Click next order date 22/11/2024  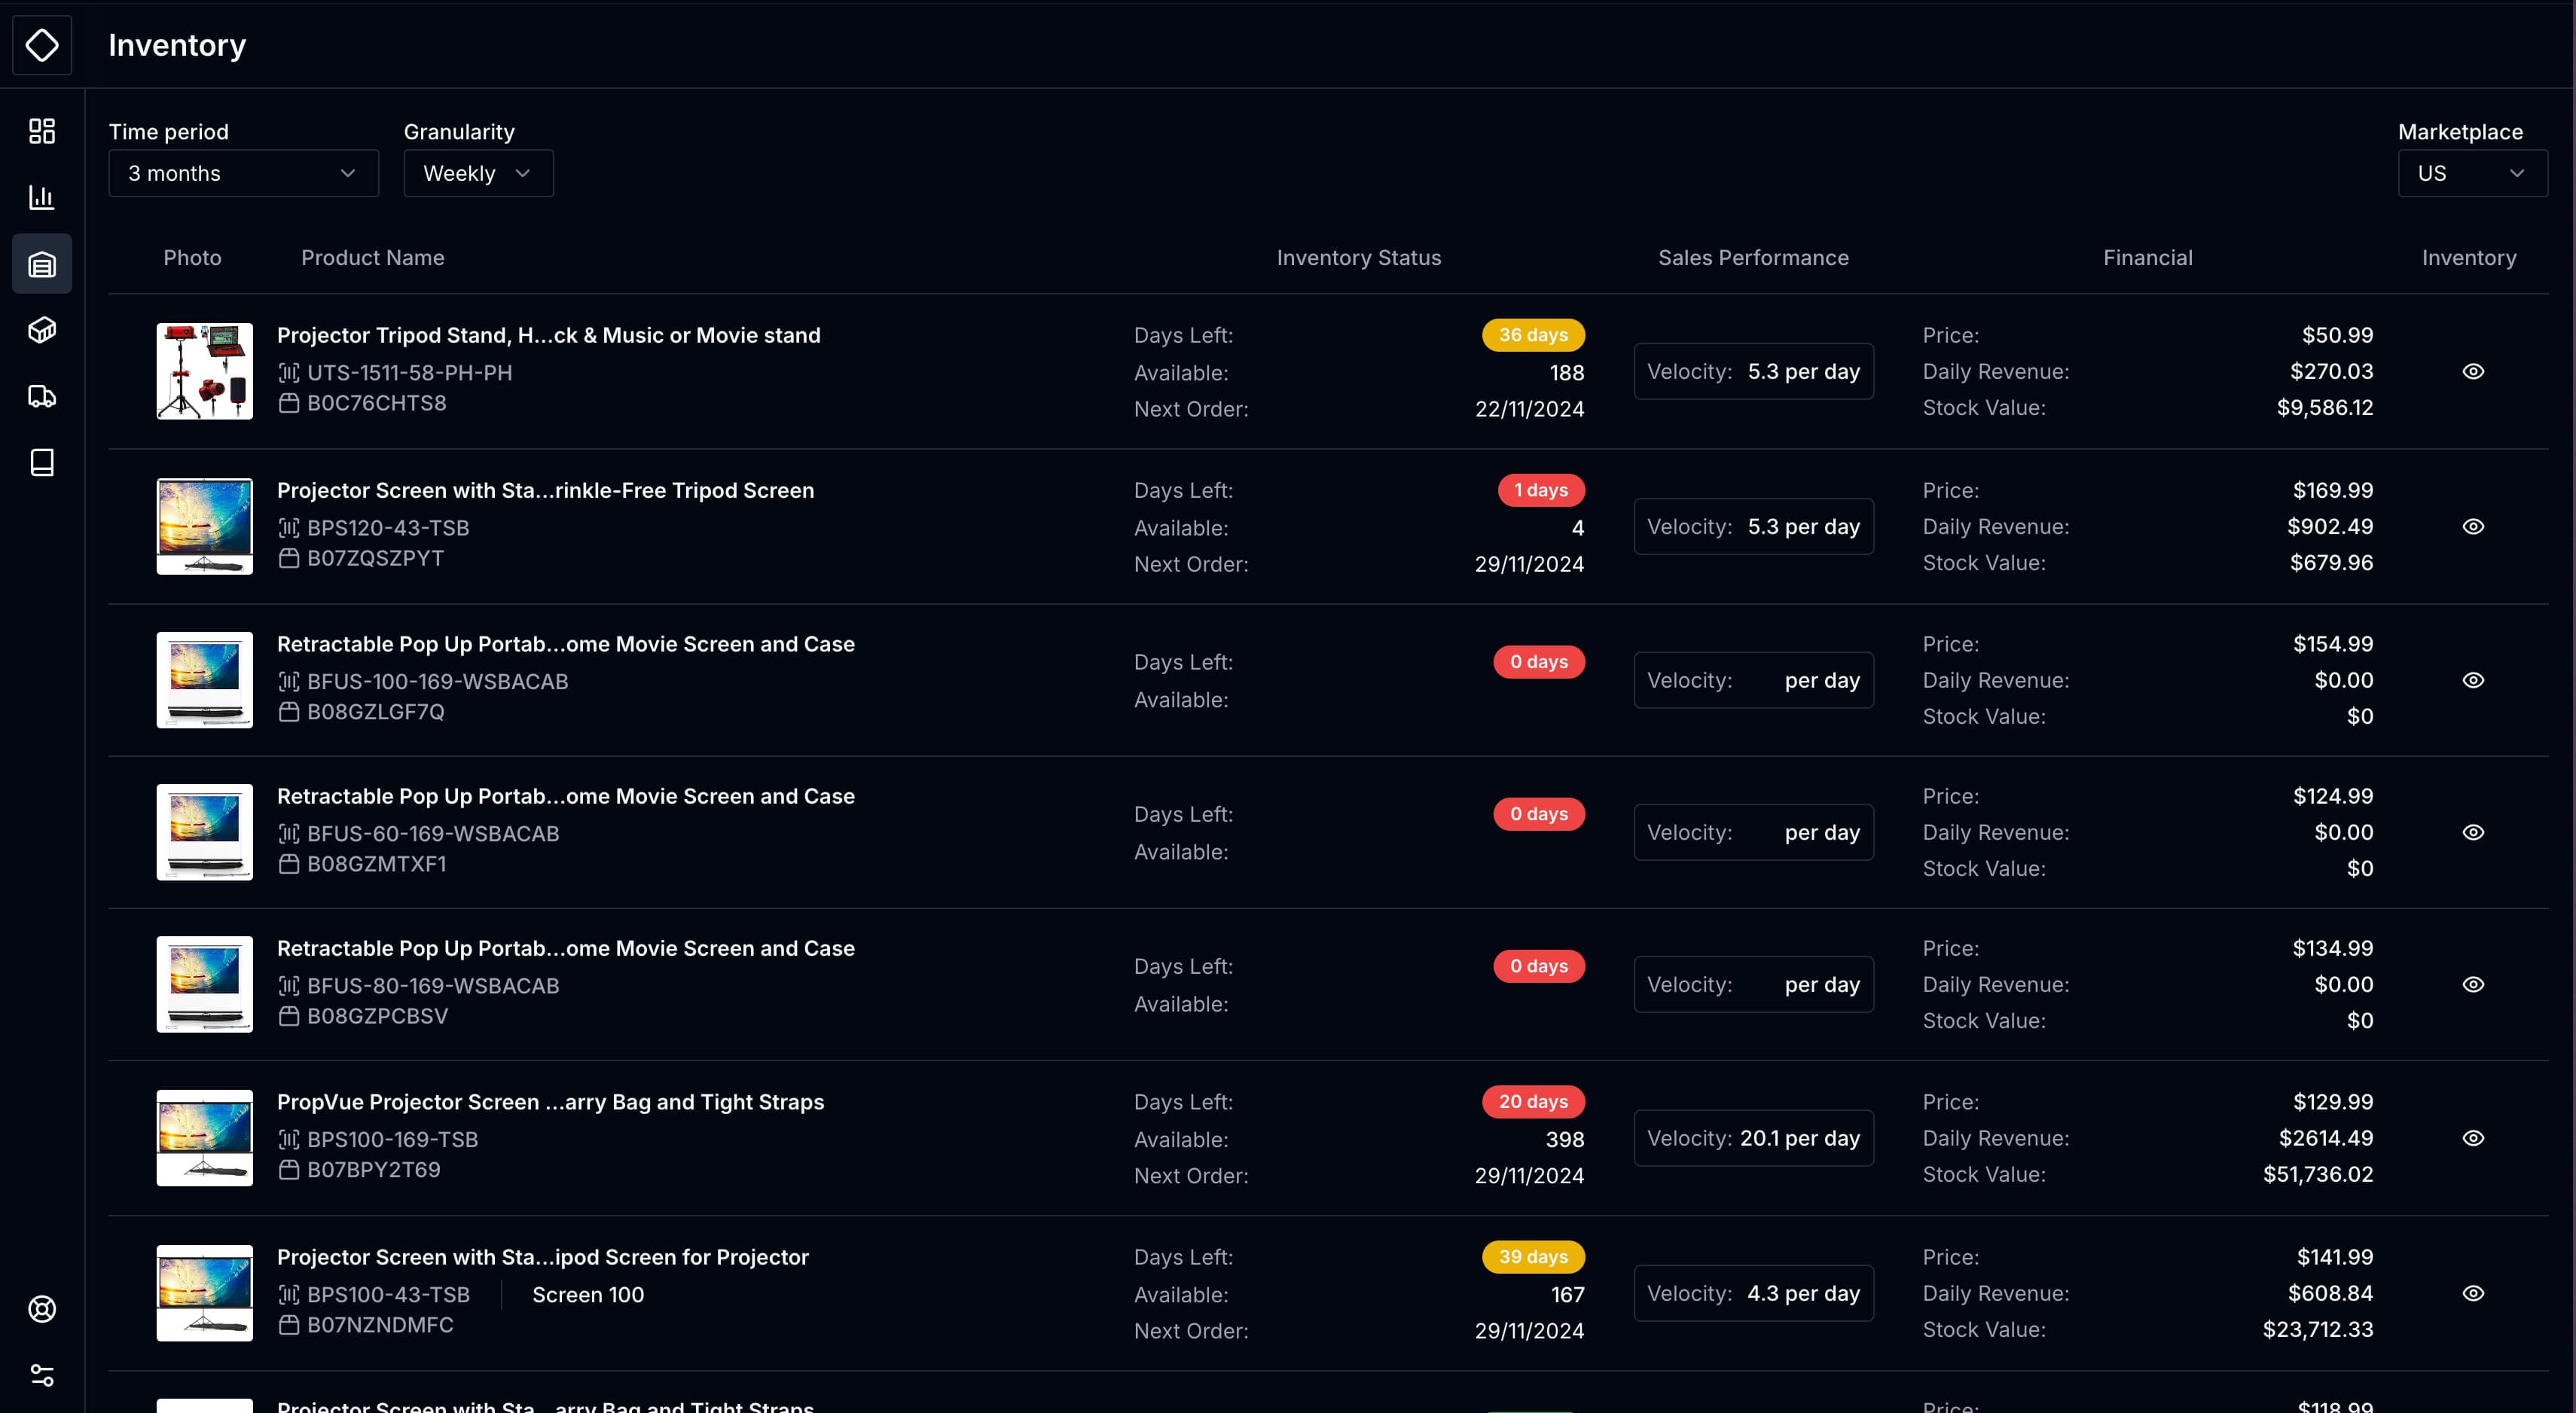point(1529,409)
